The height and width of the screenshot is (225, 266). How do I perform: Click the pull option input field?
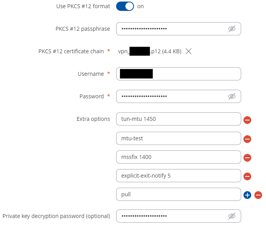(x=179, y=194)
